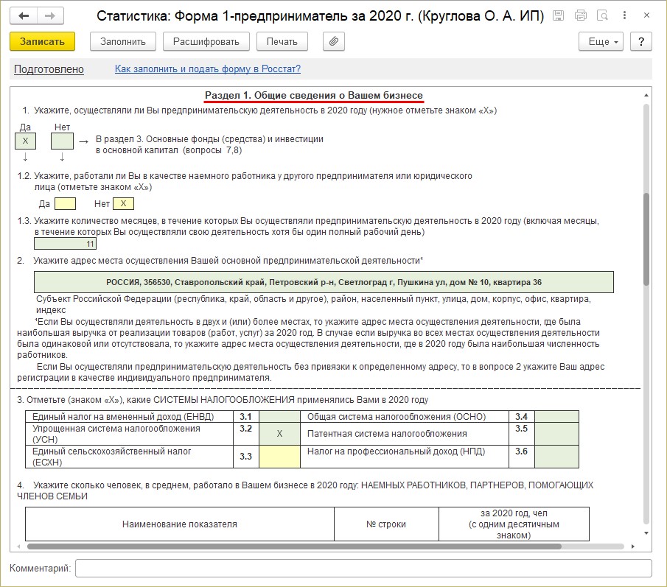
Task: Click the '№ строки' column header
Action: pyautogui.click(x=386, y=524)
